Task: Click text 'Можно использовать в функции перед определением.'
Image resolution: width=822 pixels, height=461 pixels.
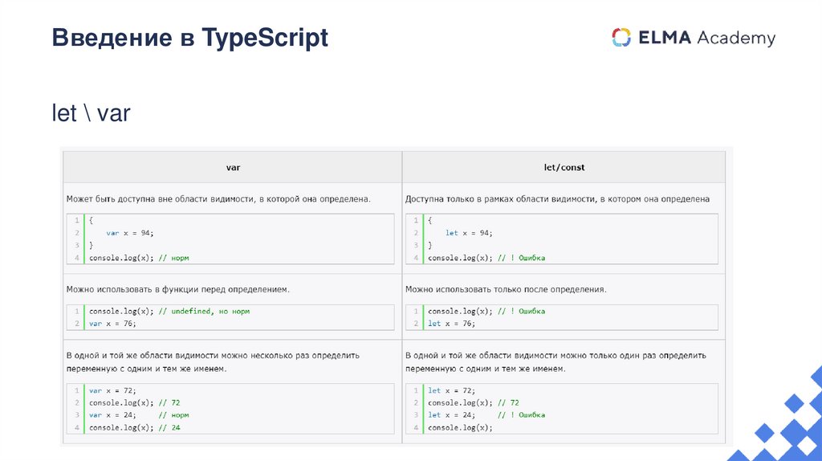Action: coord(177,289)
